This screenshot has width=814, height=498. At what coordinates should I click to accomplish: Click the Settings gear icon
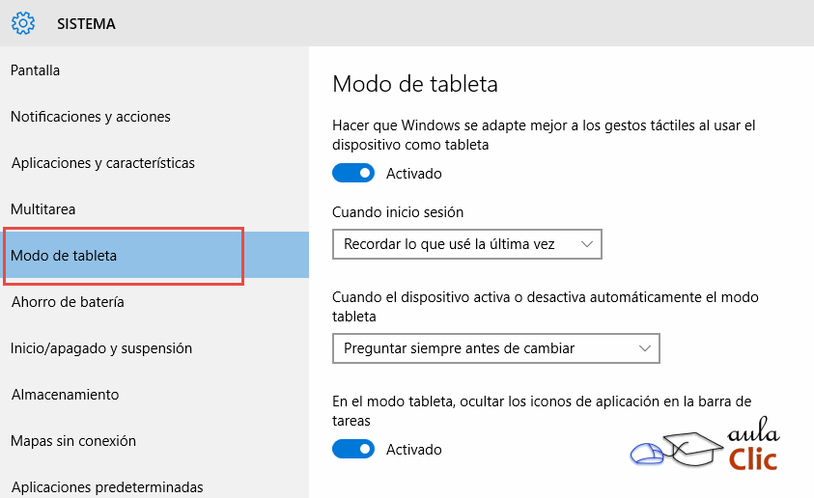(x=23, y=23)
